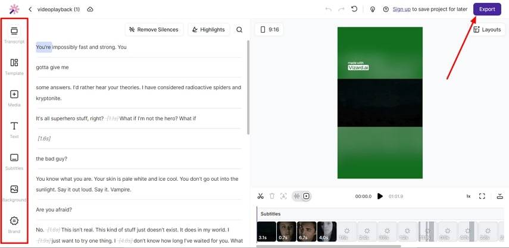Screen dimensions: 509x248
Task: Click the timeline horizontal scrollbar
Action: click(330, 246)
